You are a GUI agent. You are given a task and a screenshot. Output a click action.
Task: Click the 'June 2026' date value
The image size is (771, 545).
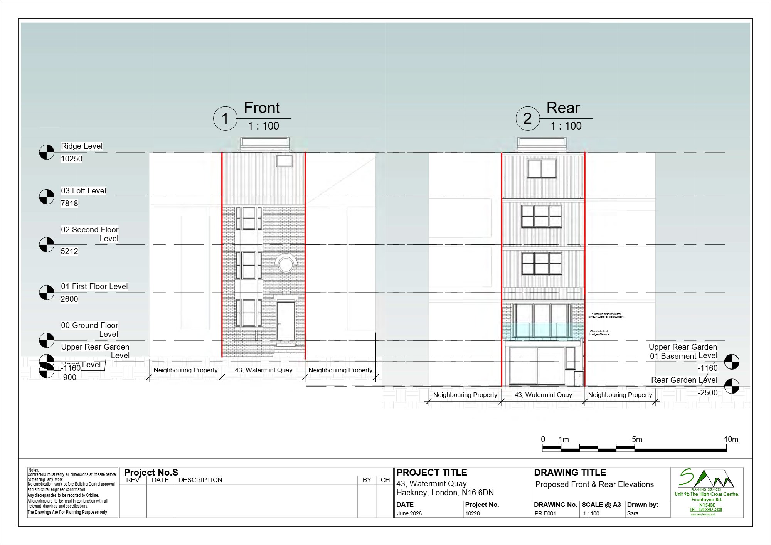[x=409, y=513]
